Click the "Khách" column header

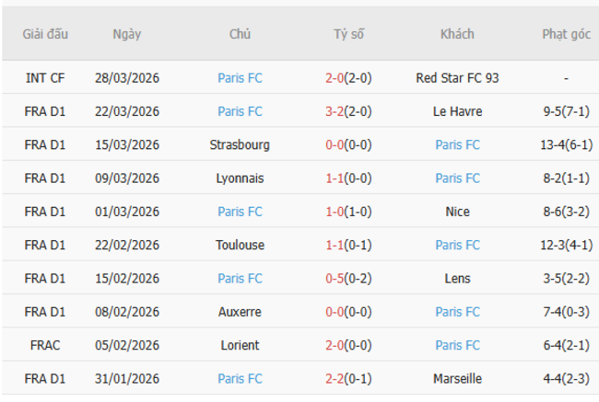[x=457, y=34]
